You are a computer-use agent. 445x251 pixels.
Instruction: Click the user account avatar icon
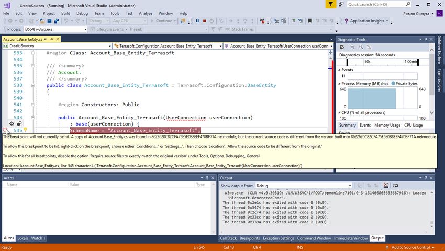(x=439, y=13)
